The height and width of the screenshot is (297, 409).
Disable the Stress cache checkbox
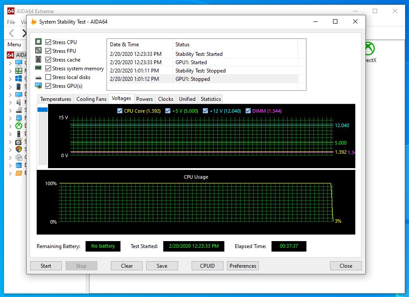(x=48, y=60)
